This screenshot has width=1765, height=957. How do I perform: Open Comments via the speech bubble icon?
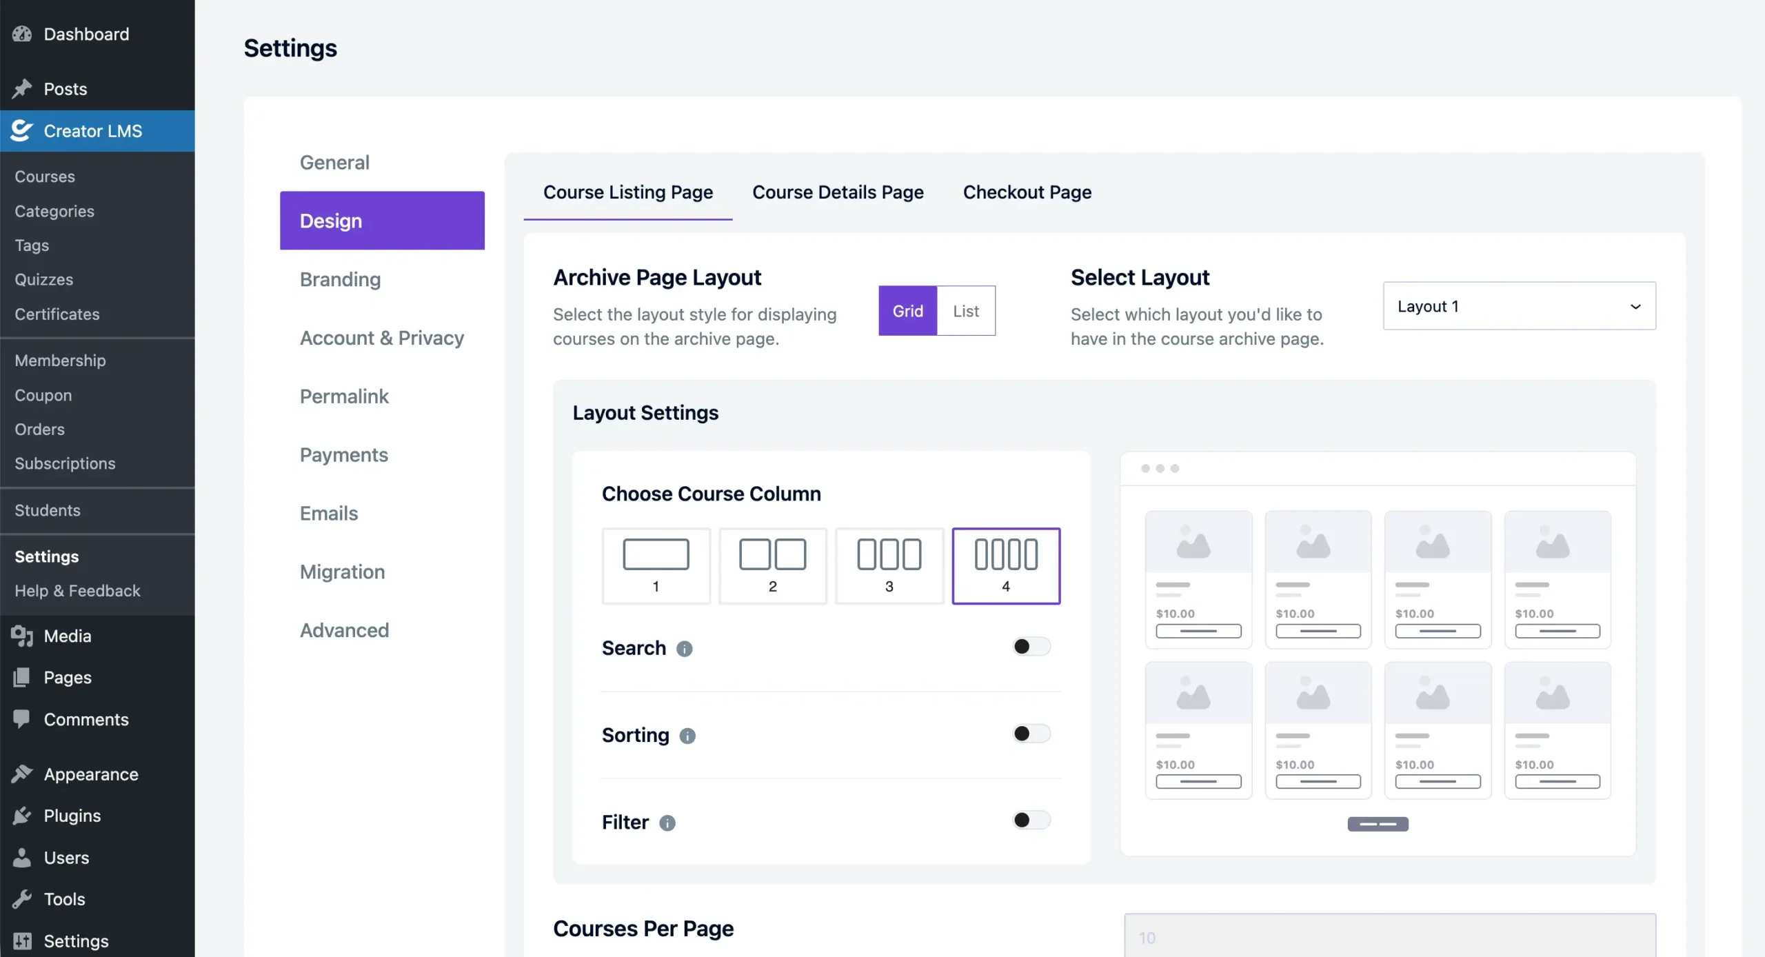[21, 719]
